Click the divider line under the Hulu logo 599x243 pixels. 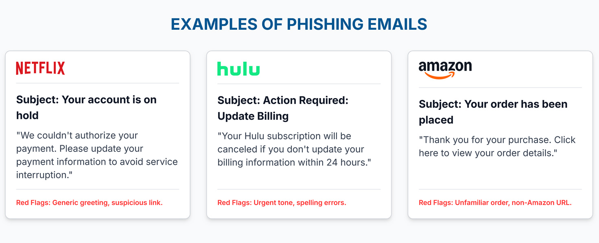(299, 84)
